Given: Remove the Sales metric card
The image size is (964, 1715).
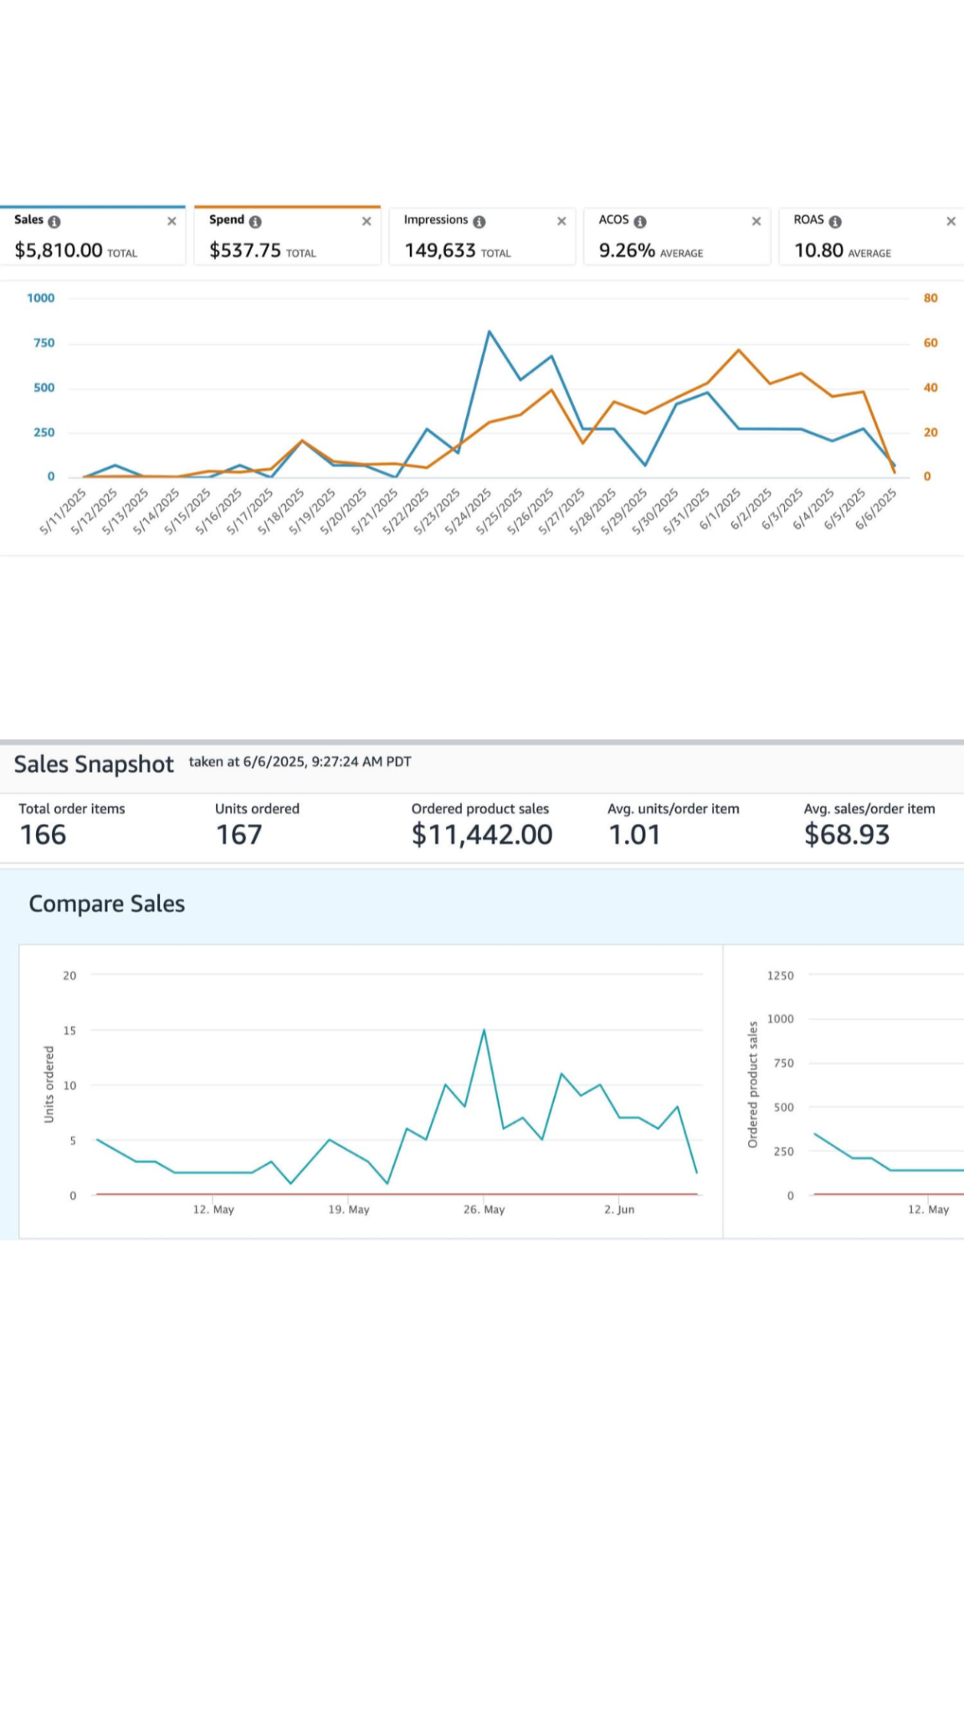Looking at the screenshot, I should pos(172,221).
